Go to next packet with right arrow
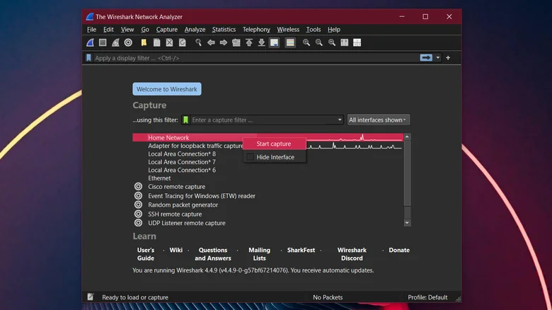Screen dimensions: 552x310 click(224, 42)
